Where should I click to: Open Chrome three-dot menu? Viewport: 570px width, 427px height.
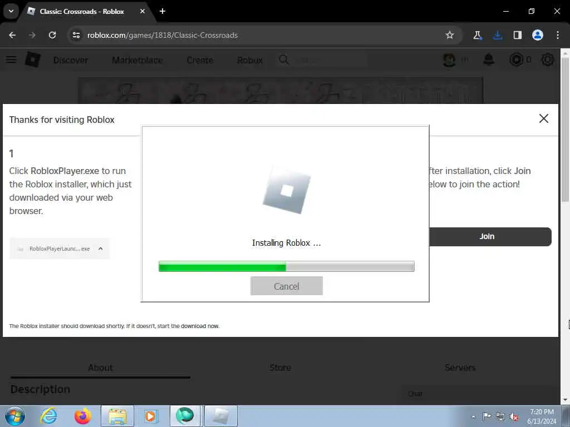click(558, 35)
